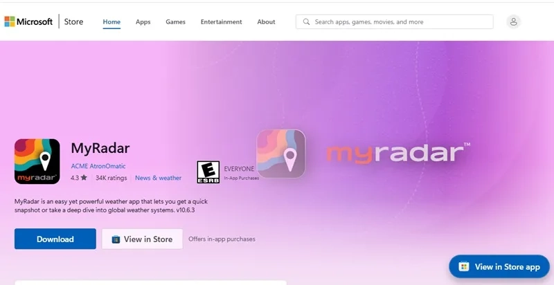This screenshot has height=285, width=554.
Task: Open the Entertainment menu item
Action: [221, 22]
